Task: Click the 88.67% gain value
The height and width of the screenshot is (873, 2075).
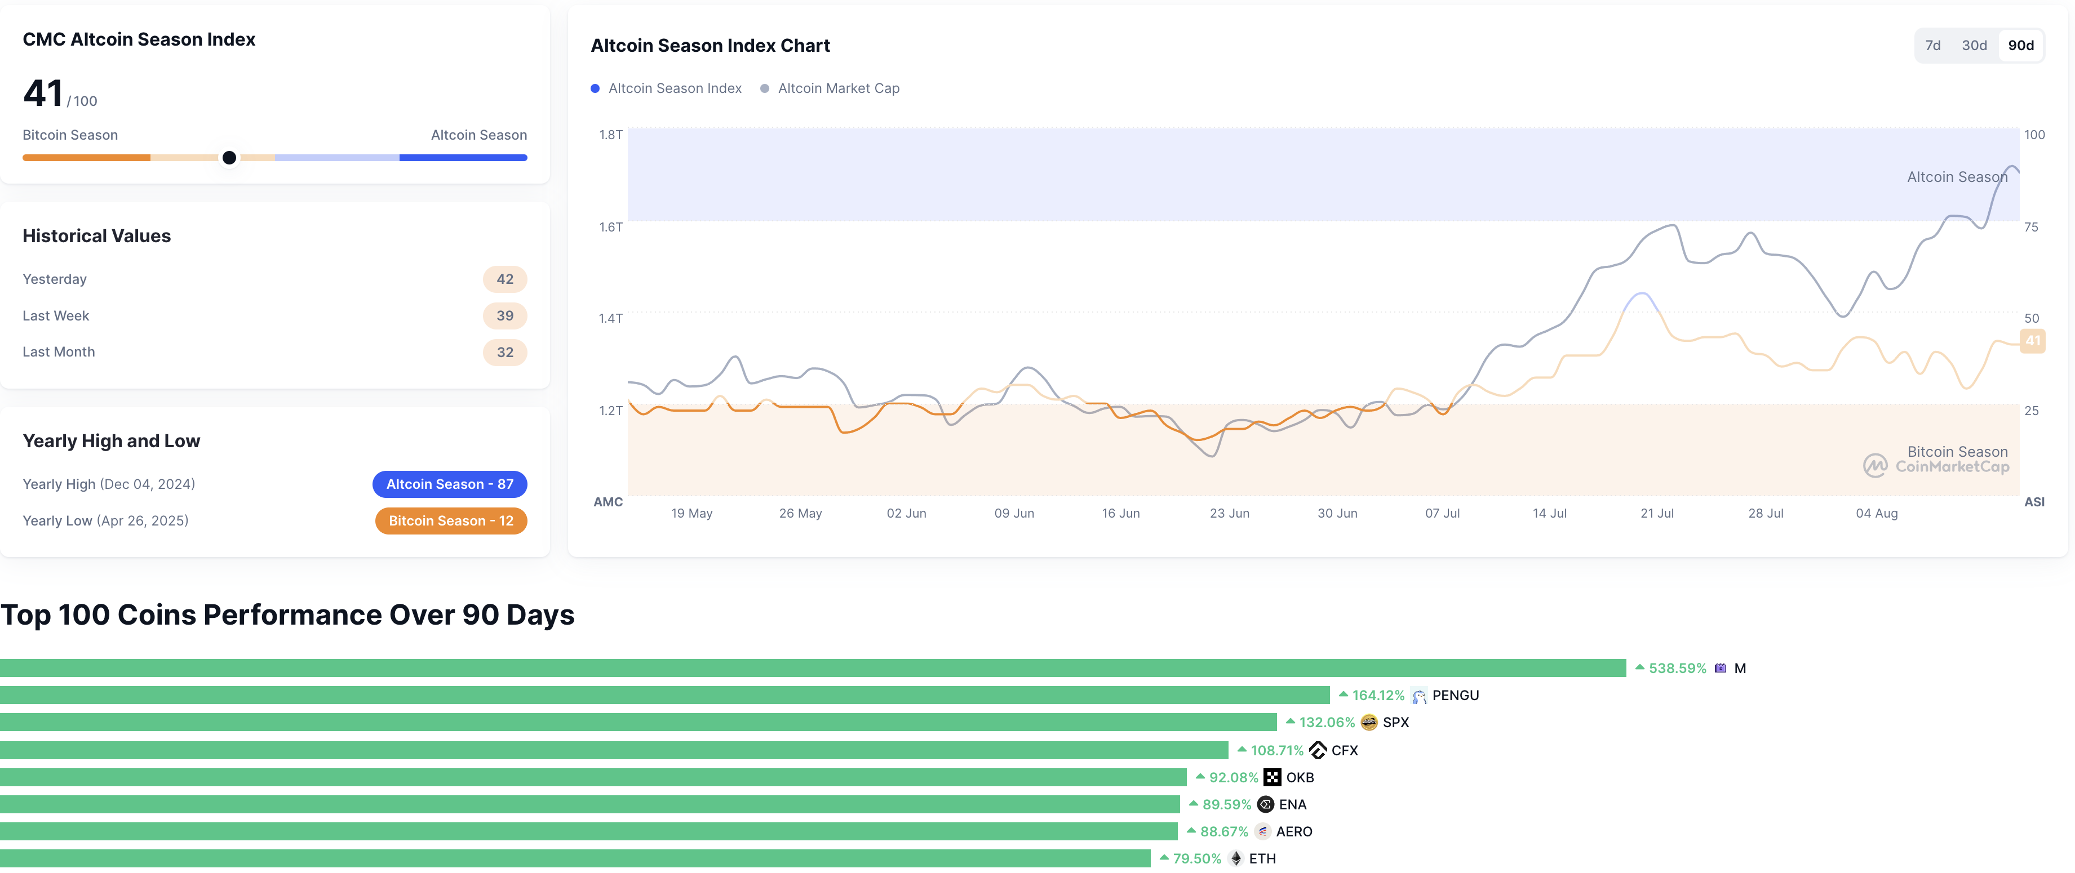Action: (1223, 832)
